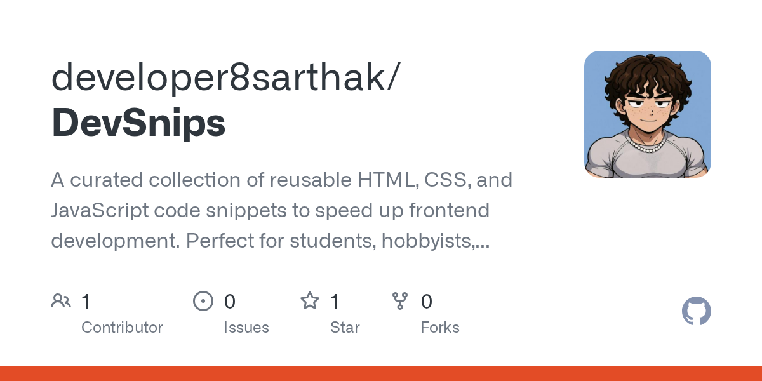Image resolution: width=762 pixels, height=381 pixels.
Task: Click the orange language bar at bottom
Action: (381, 373)
